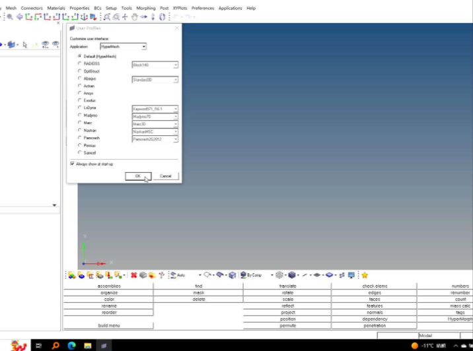
Task: Click the red X delete icon
Action: 133,275
